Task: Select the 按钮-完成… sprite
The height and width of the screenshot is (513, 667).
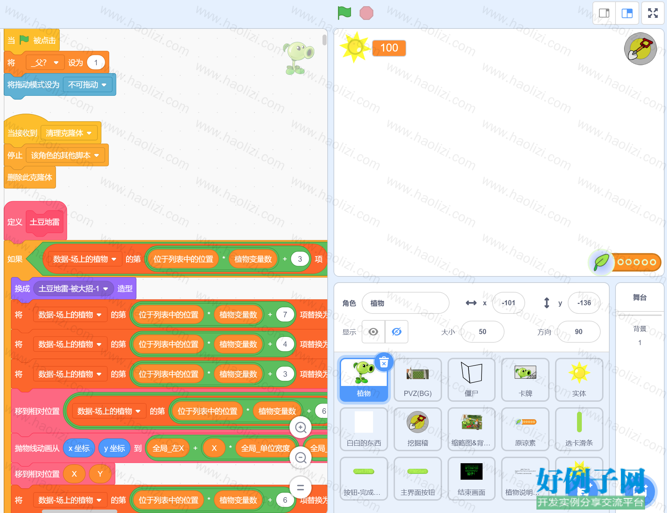Action: click(364, 479)
